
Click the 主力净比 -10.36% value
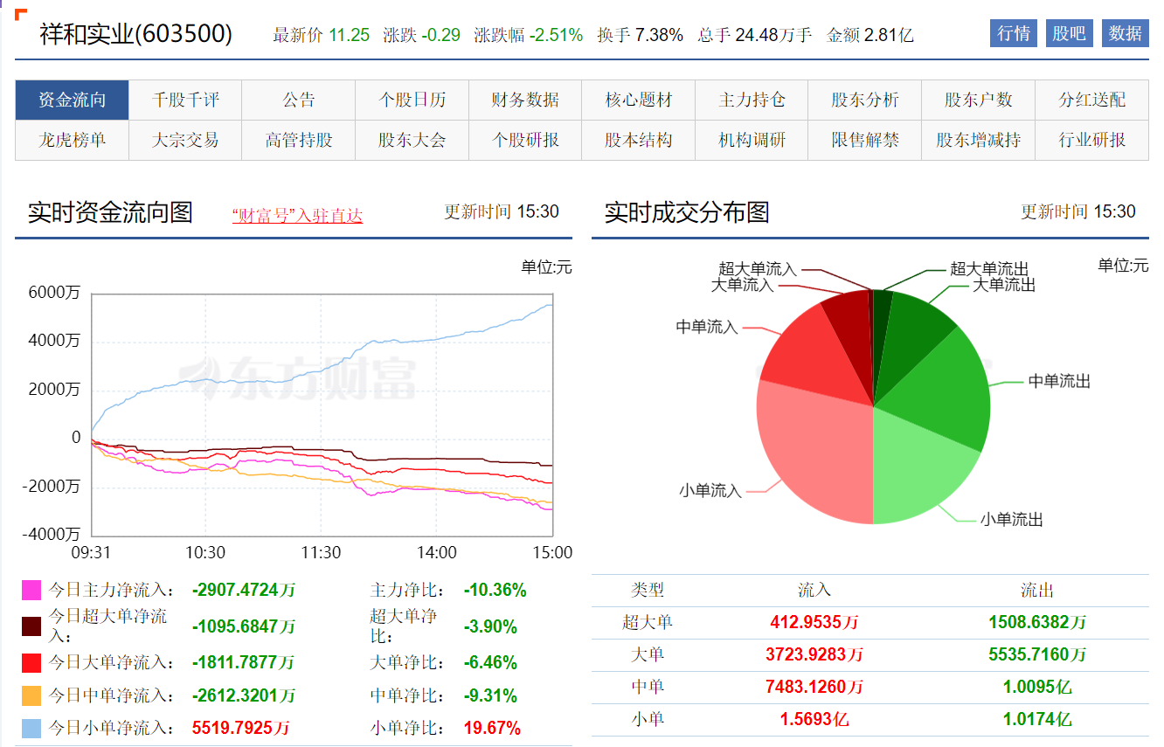495,591
